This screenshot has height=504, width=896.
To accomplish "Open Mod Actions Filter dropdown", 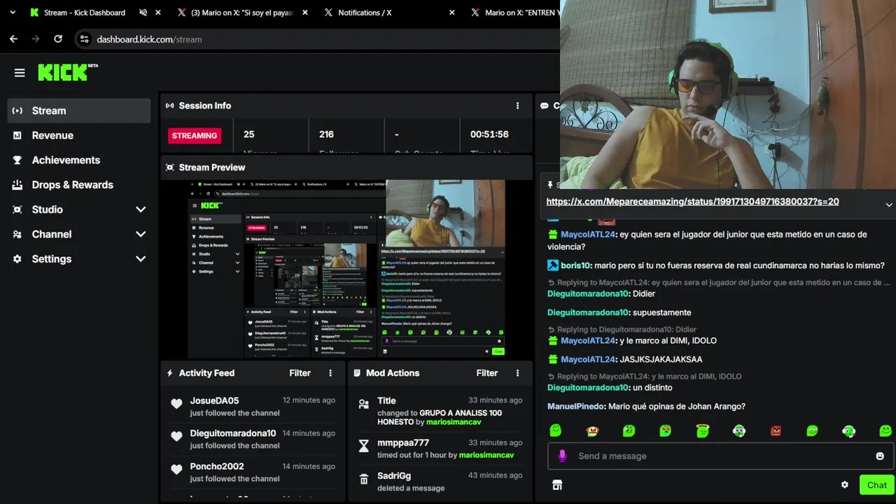I will pos(487,373).
